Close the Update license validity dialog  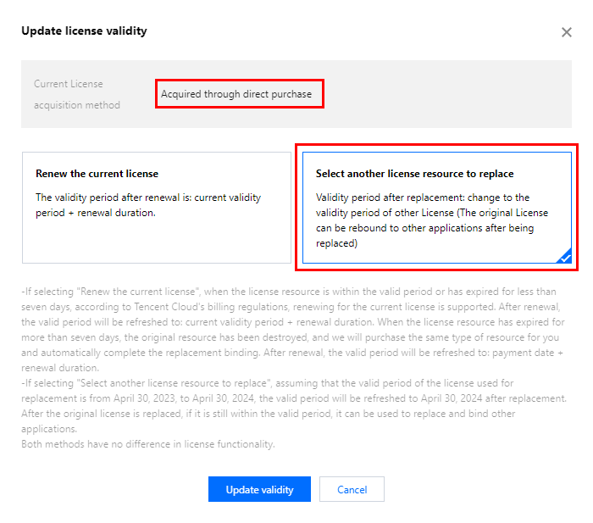[567, 32]
